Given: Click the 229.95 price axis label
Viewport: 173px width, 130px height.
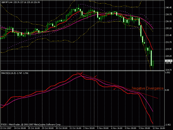Looking at the screenshot, I should [x=169, y=49].
